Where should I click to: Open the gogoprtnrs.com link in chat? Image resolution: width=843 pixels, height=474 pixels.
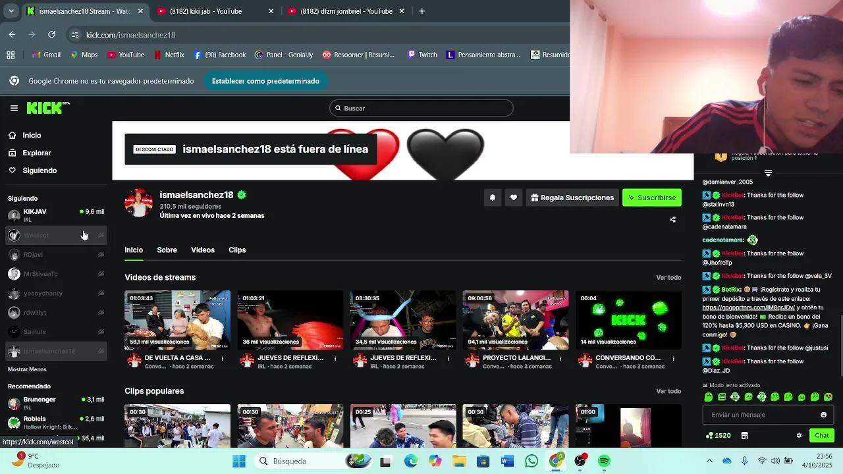(x=748, y=307)
